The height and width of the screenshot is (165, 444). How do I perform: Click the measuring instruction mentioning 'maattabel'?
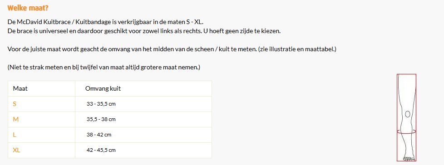pos(172,49)
